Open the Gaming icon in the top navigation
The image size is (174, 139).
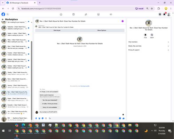(111, 14)
